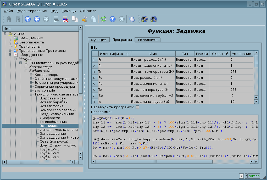Viewport: 267px width, 180px height.
Task: Select the AGLKS station icon in tree
Action: [11, 34]
